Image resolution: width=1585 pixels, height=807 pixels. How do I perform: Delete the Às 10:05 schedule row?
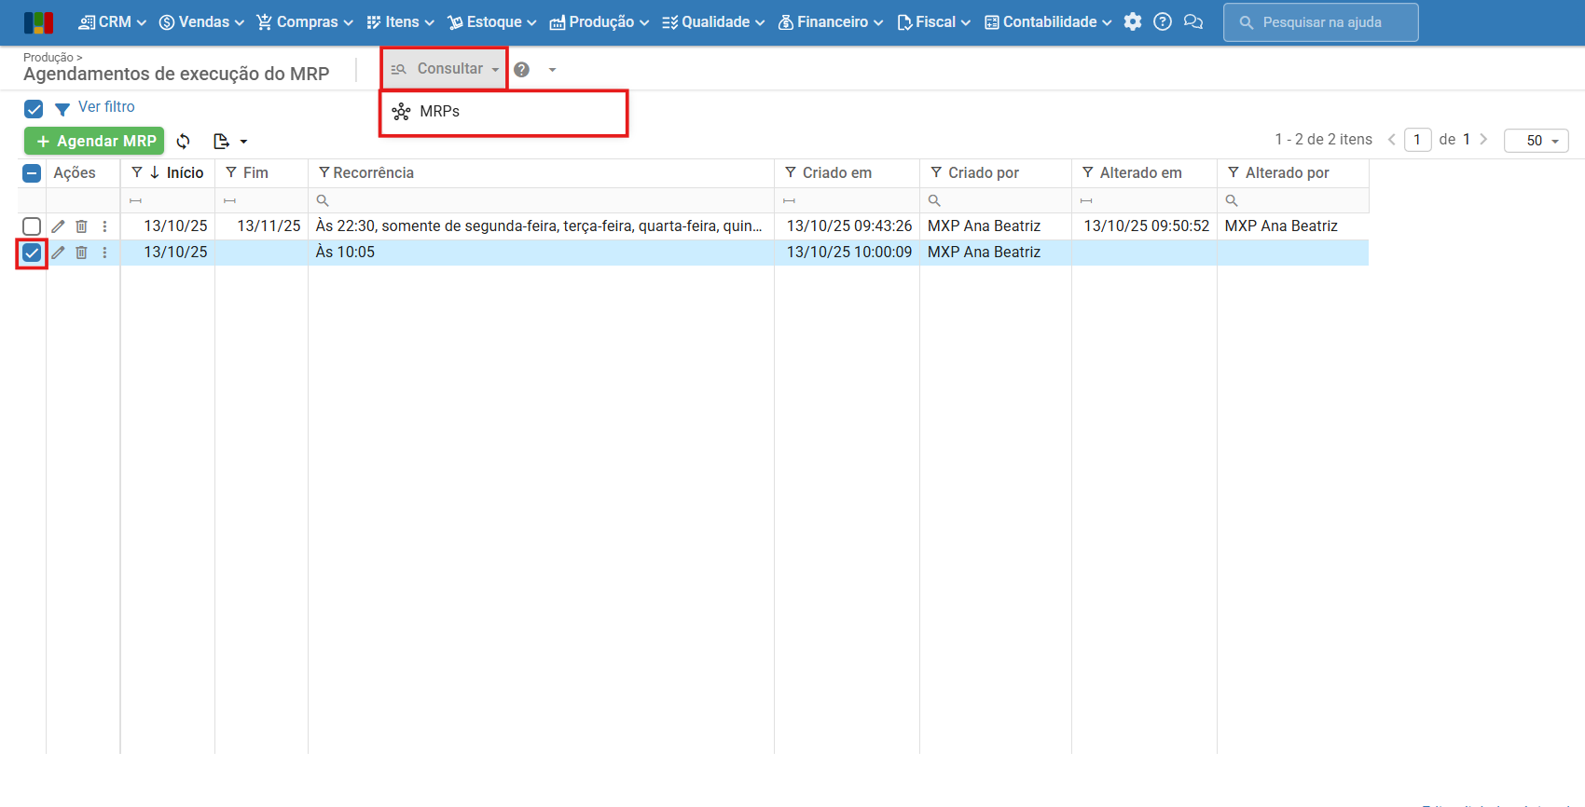pyautogui.click(x=81, y=253)
